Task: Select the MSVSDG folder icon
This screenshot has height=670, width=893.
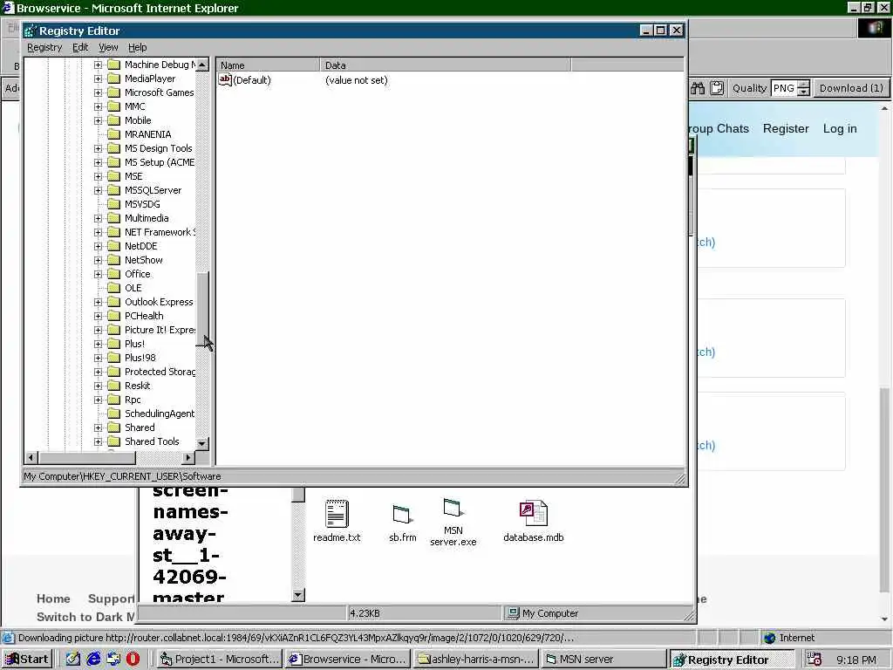Action: pyautogui.click(x=114, y=204)
